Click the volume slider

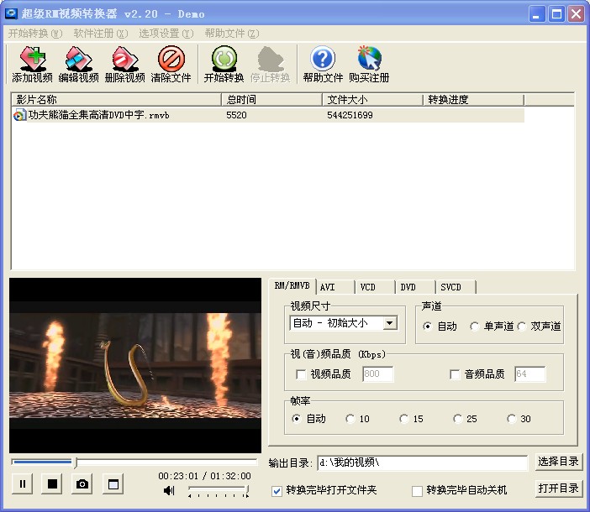point(219,490)
